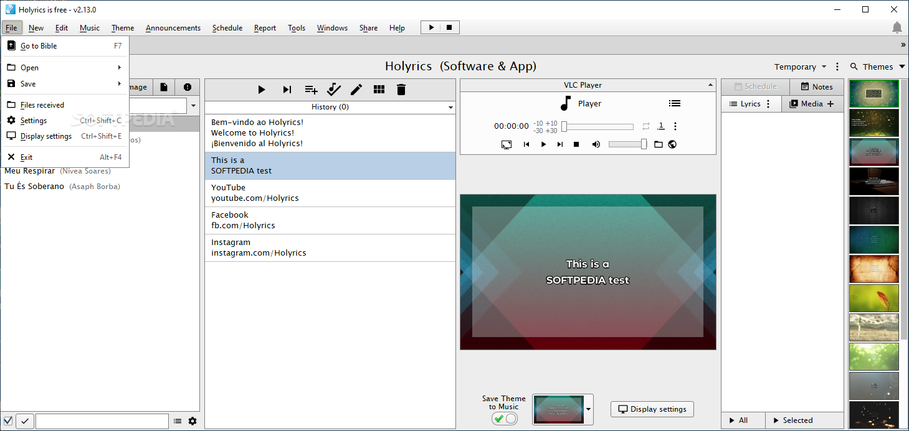Click the stop button in the menu bar
909x431 pixels.
click(x=449, y=27)
